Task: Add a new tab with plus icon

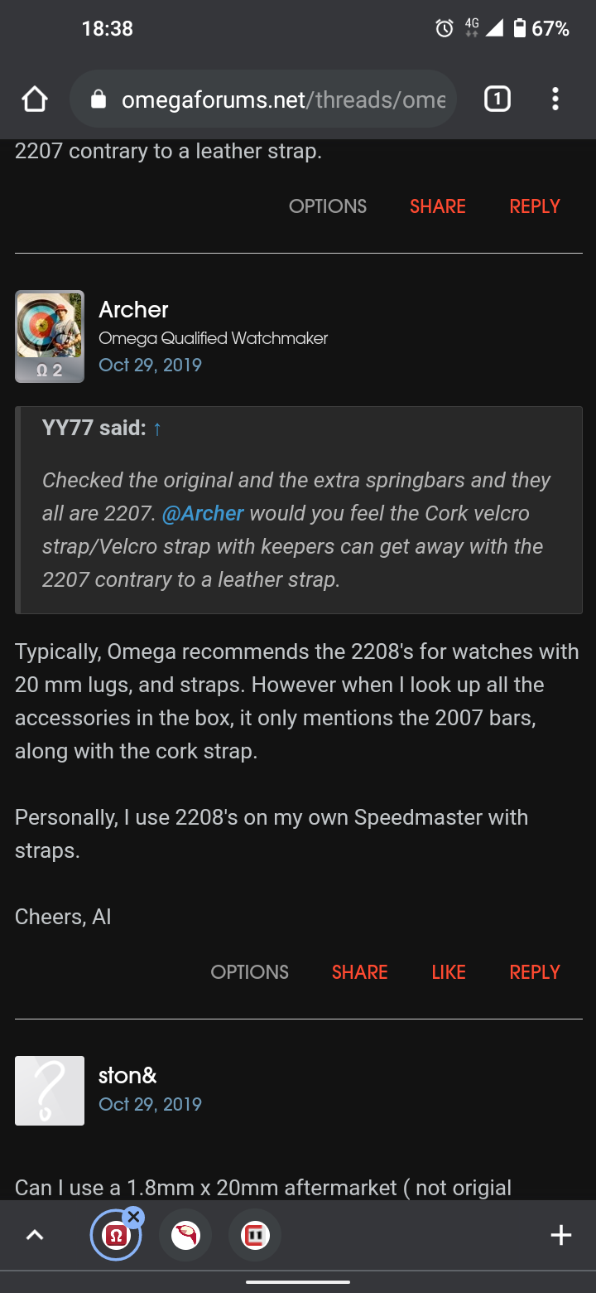Action: (561, 1236)
